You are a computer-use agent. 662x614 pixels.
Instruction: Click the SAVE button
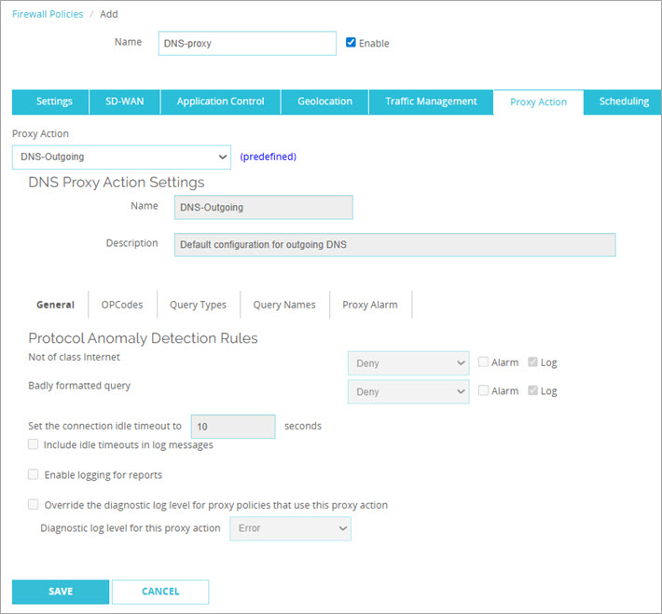tap(61, 592)
